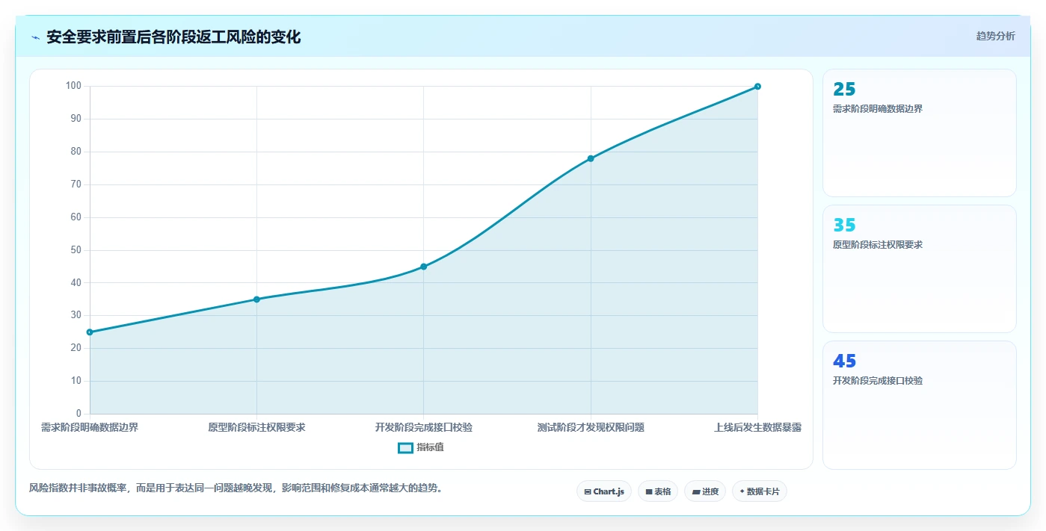Click x-axis label 测试阶段才发现权限问题
Screen dimensions: 1046x531
591,428
